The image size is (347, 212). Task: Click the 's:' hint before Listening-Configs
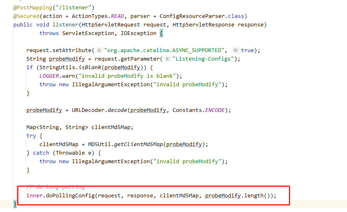coord(168,59)
